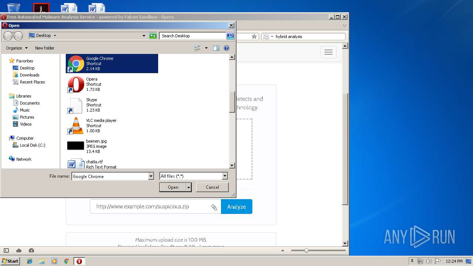Viewport: 473px width, 266px height.
Task: Click the Search Desktop field
Action: pyautogui.click(x=193, y=36)
